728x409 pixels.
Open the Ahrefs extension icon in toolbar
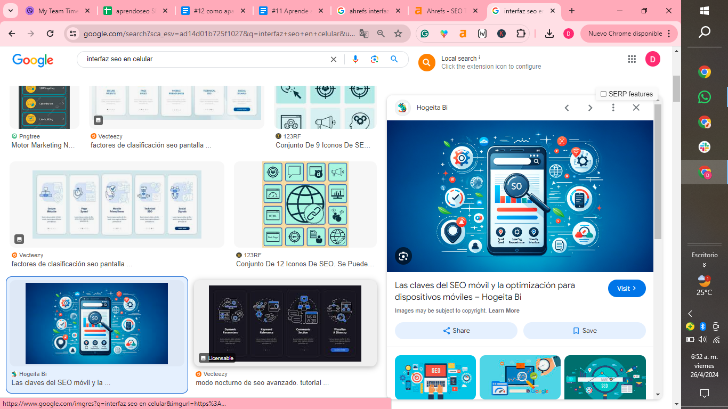[x=463, y=34]
